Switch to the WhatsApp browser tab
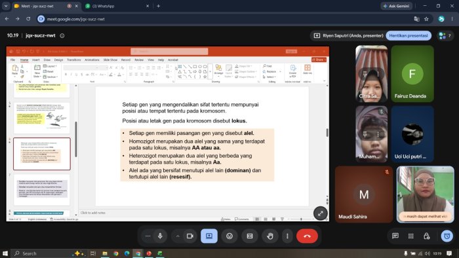Image resolution: width=459 pixels, height=258 pixels. click(x=117, y=6)
